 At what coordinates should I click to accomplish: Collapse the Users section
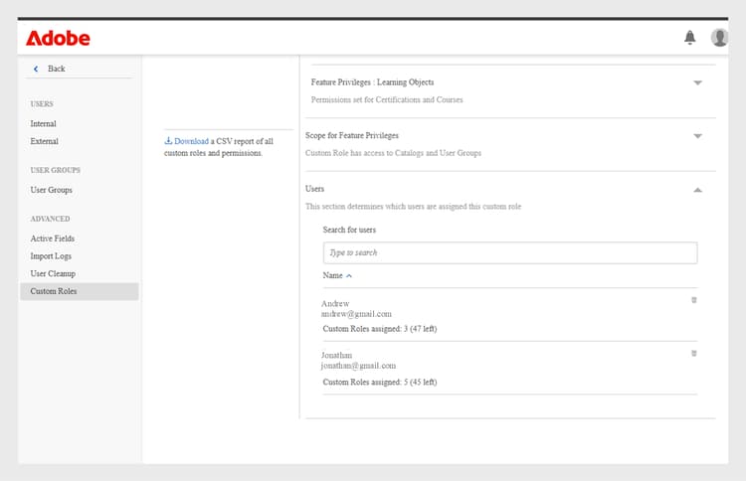point(697,189)
